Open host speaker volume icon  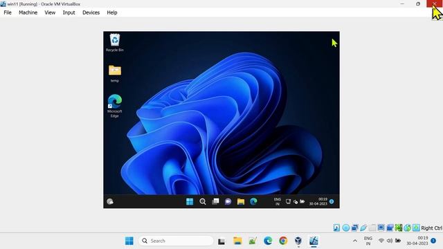tap(390, 241)
